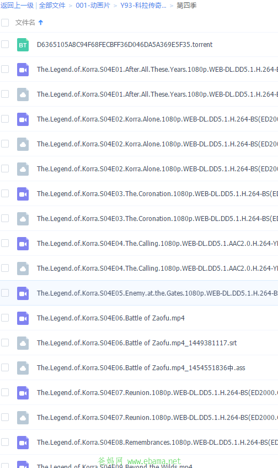278x468 pixels.
Task: Go back via the 返回上一级 link
Action: click(x=17, y=6)
